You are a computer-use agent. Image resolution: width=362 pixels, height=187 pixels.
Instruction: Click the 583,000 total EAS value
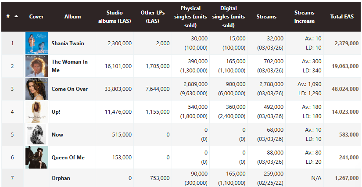click(349, 135)
